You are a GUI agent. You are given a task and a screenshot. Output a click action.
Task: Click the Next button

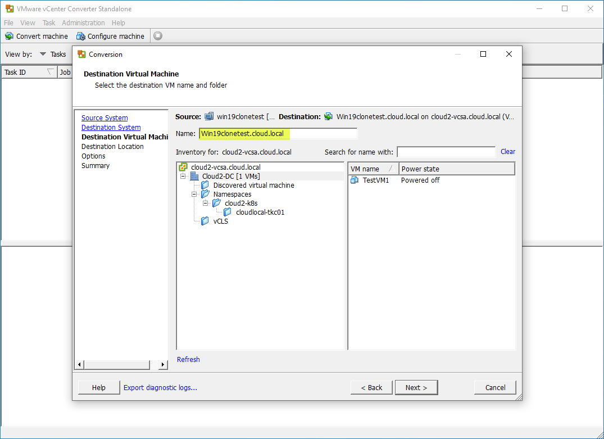tap(416, 387)
